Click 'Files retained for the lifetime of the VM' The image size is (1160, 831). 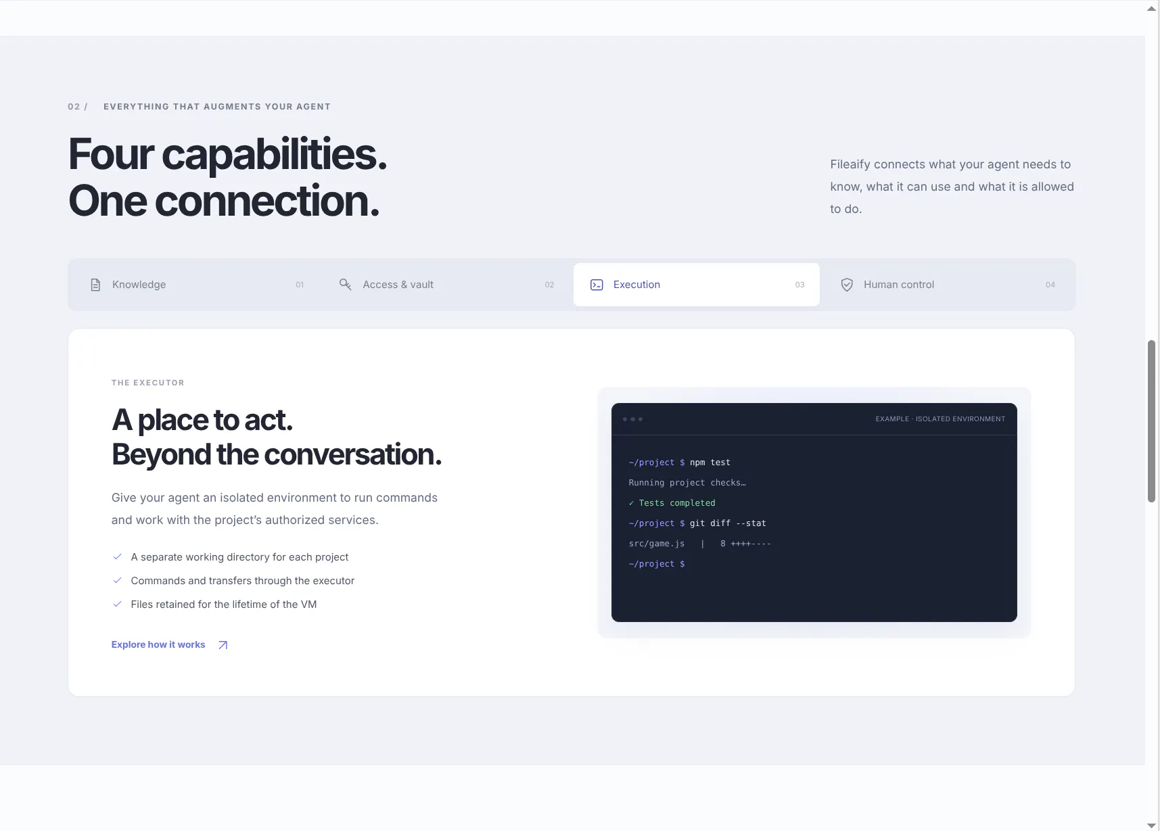[224, 604]
